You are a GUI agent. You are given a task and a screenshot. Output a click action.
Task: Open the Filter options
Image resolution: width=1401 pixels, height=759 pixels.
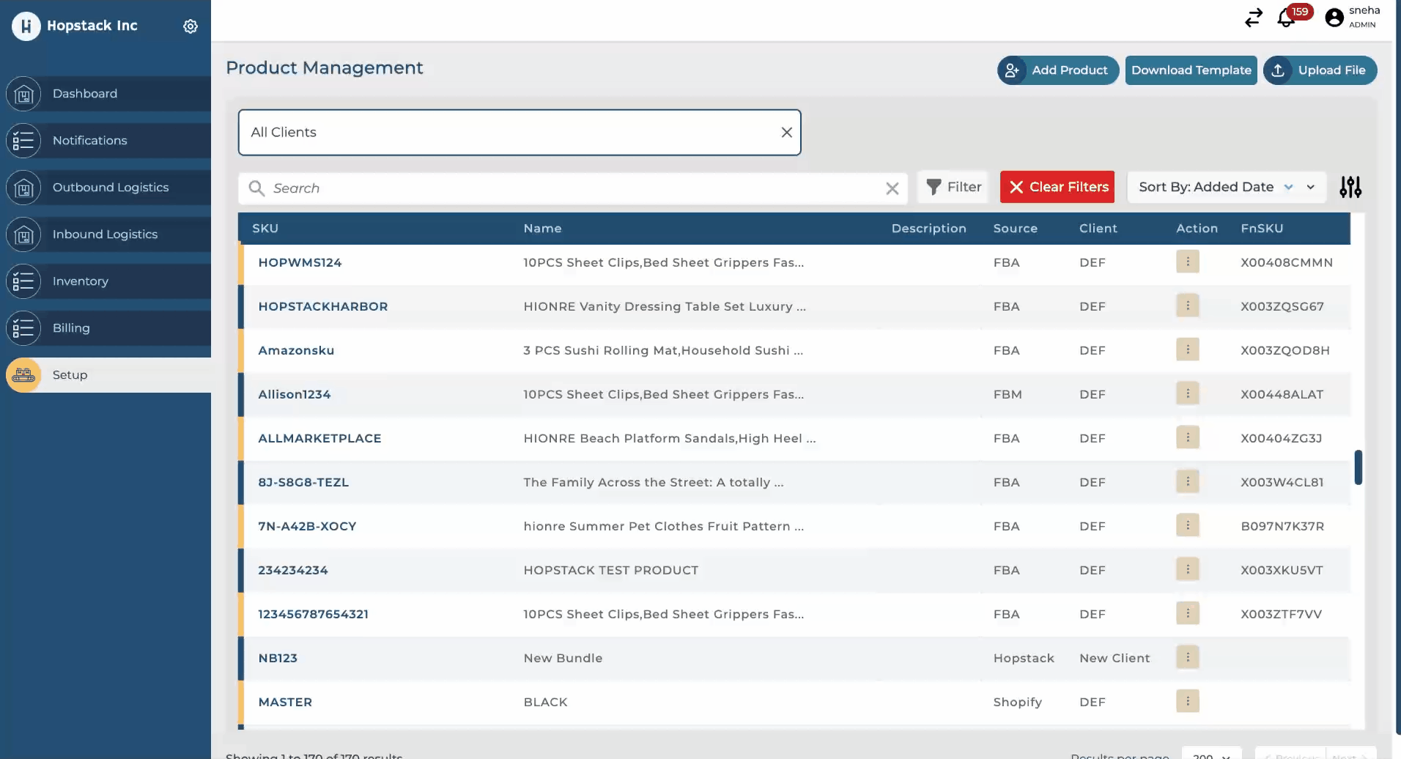click(953, 188)
